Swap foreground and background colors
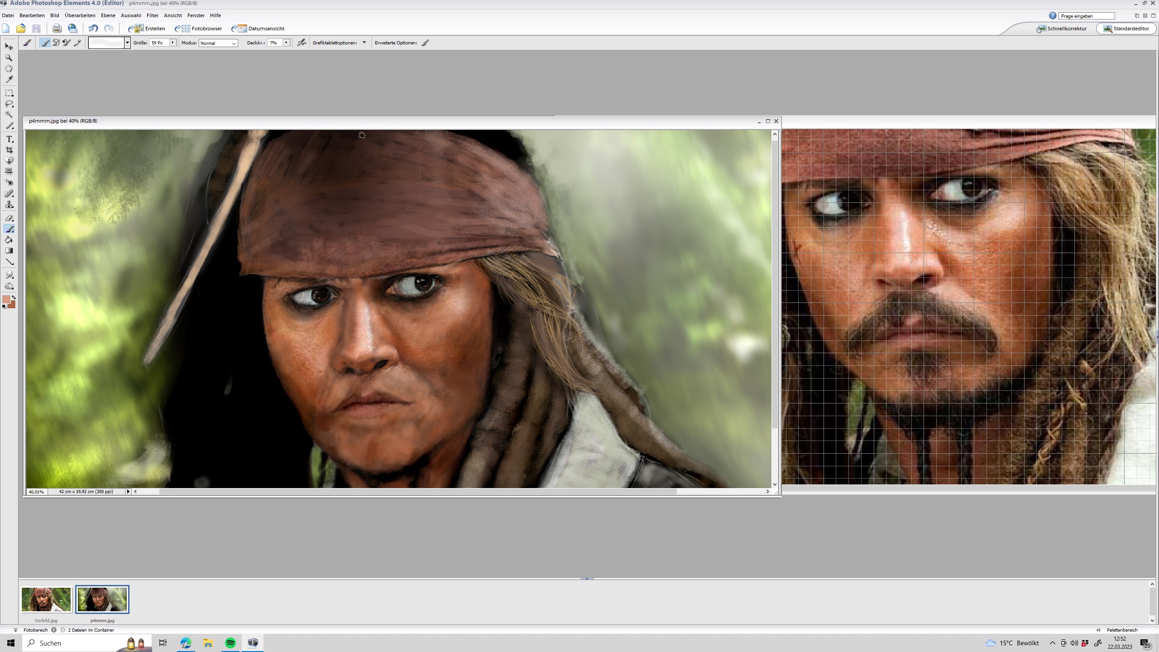Image resolution: width=1159 pixels, height=652 pixels. [14, 297]
